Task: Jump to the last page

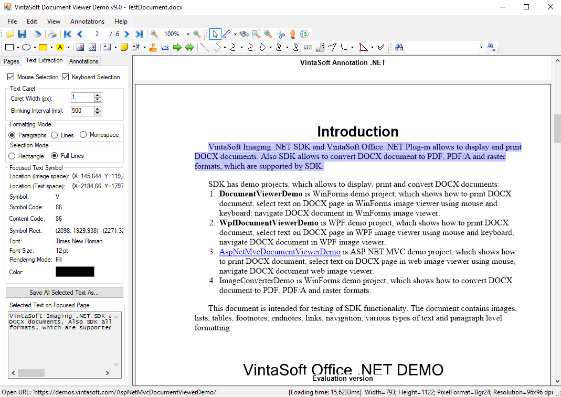Action: click(x=139, y=34)
